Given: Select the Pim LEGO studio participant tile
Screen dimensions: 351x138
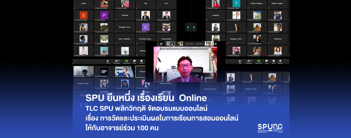Looking at the screenshot, I should pos(104,51).
